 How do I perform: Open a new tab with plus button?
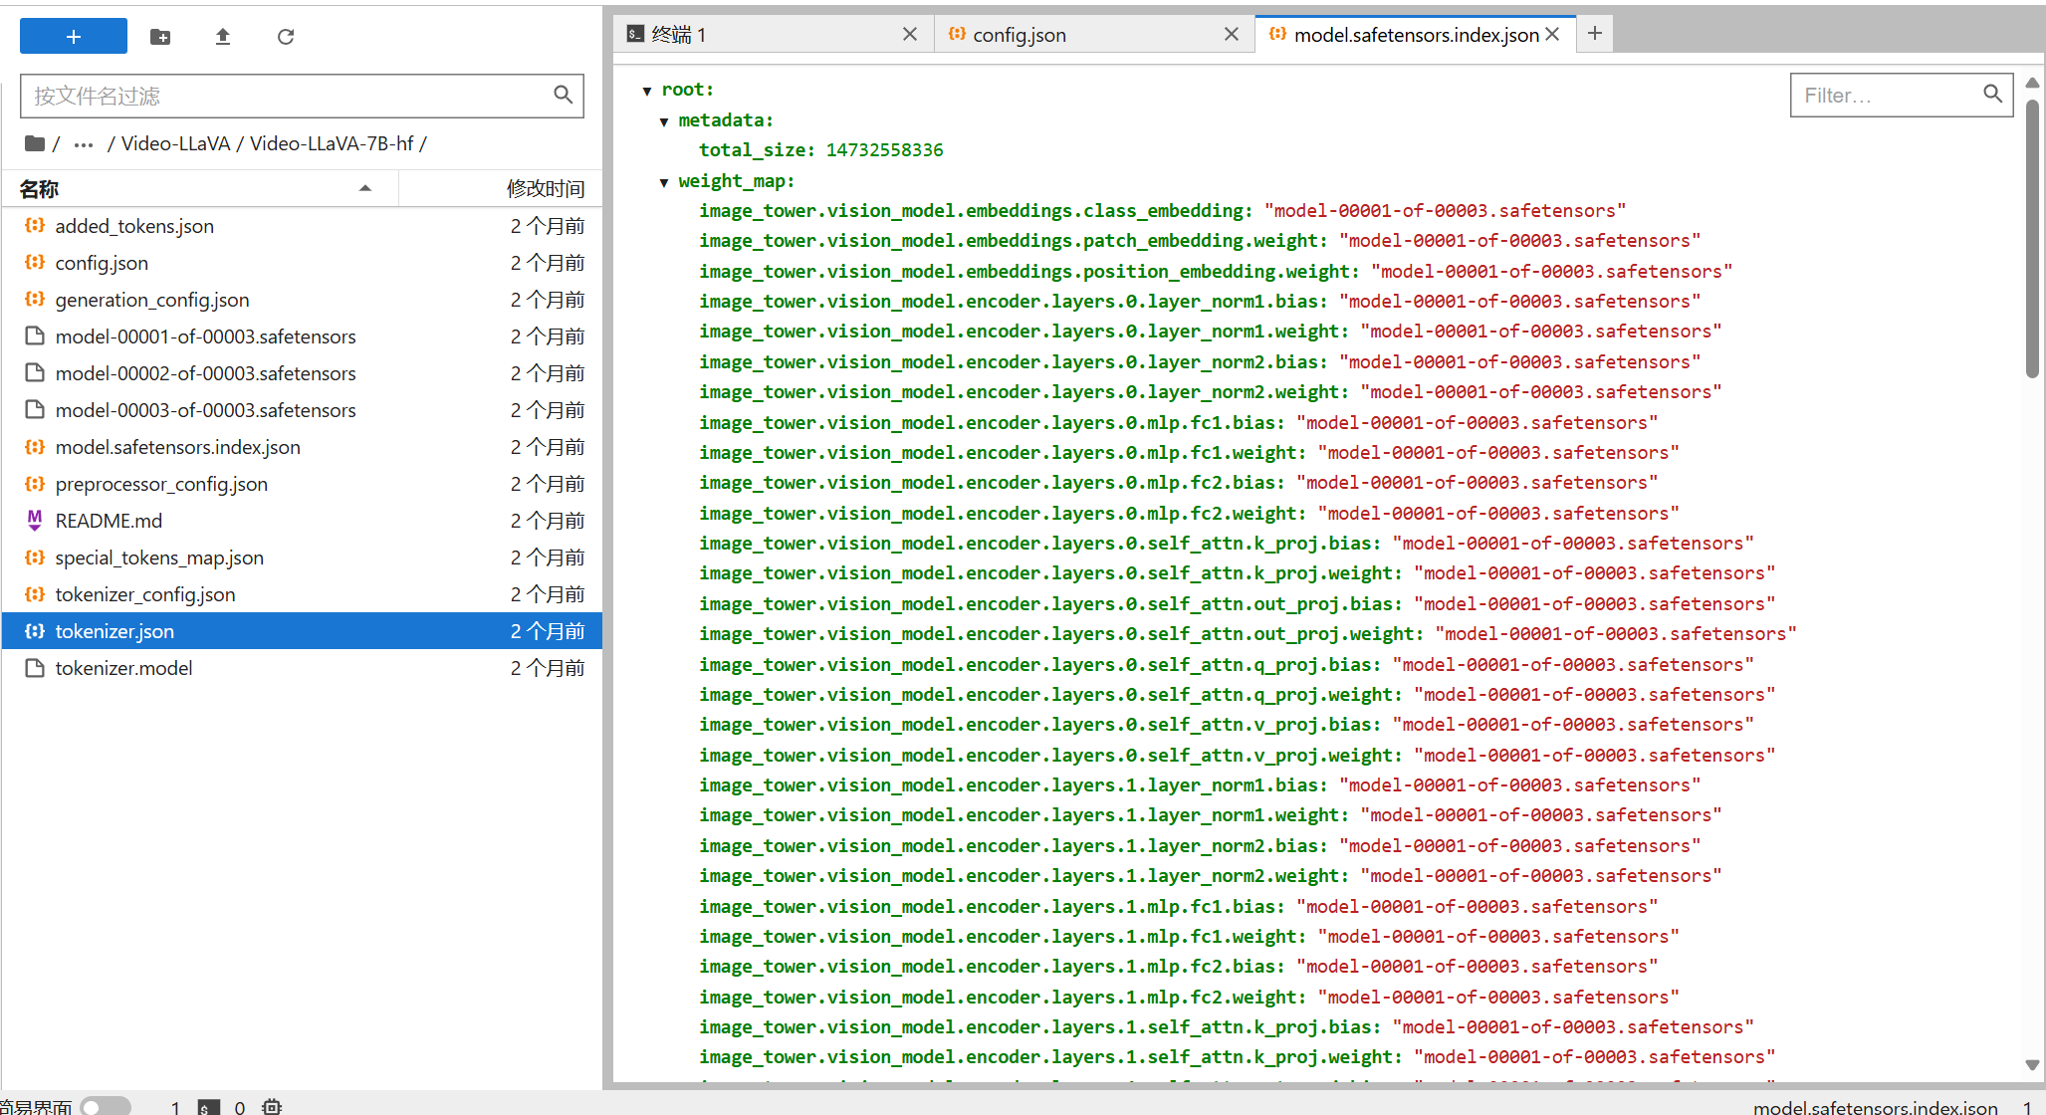1594,34
